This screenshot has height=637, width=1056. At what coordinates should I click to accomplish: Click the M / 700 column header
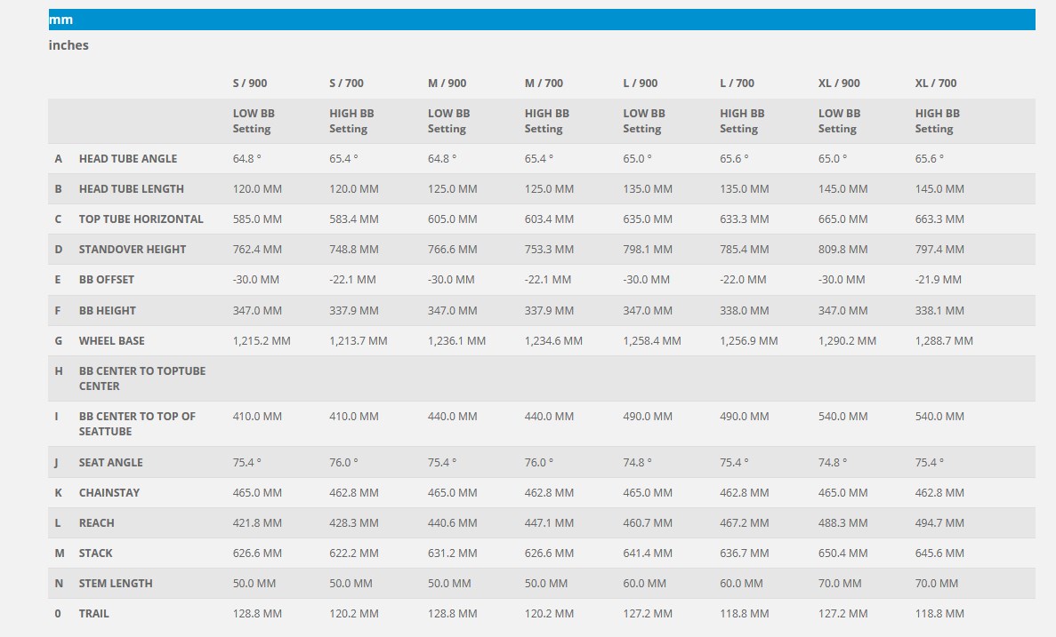(x=544, y=84)
